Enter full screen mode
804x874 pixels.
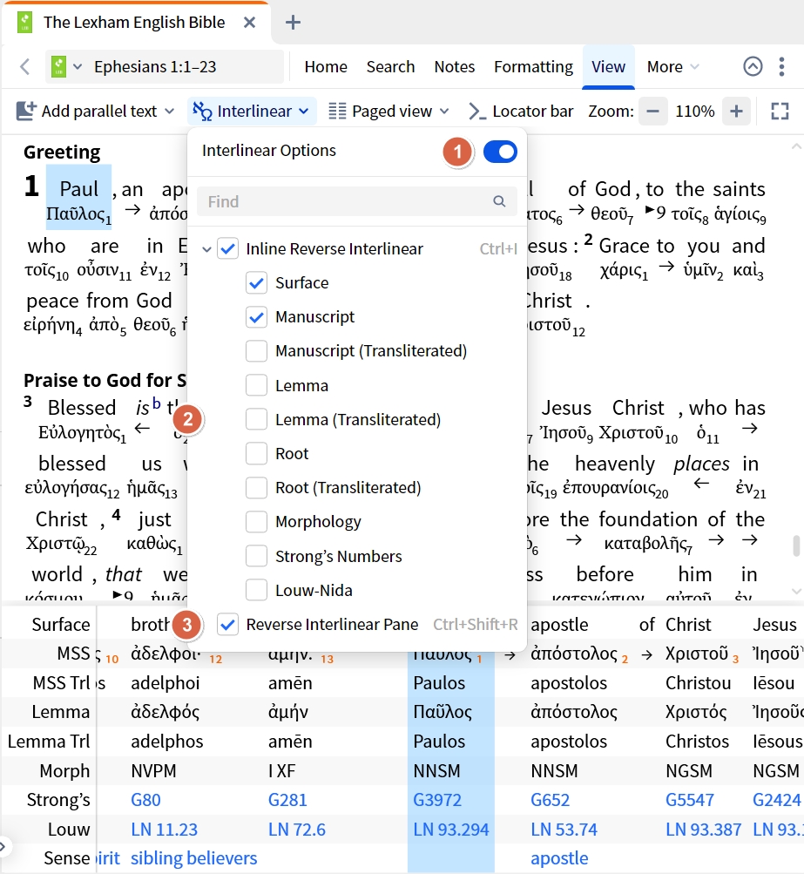pos(780,111)
